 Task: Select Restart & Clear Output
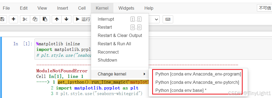point(120,35)
